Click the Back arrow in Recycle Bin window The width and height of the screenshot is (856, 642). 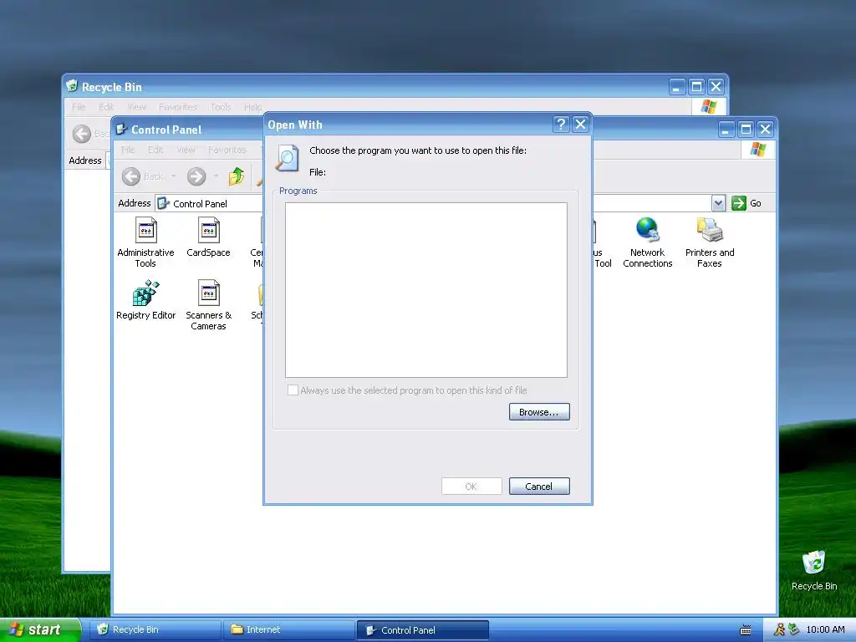tap(82, 134)
